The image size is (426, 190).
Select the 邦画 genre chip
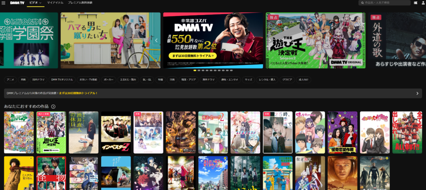[x=23, y=80]
